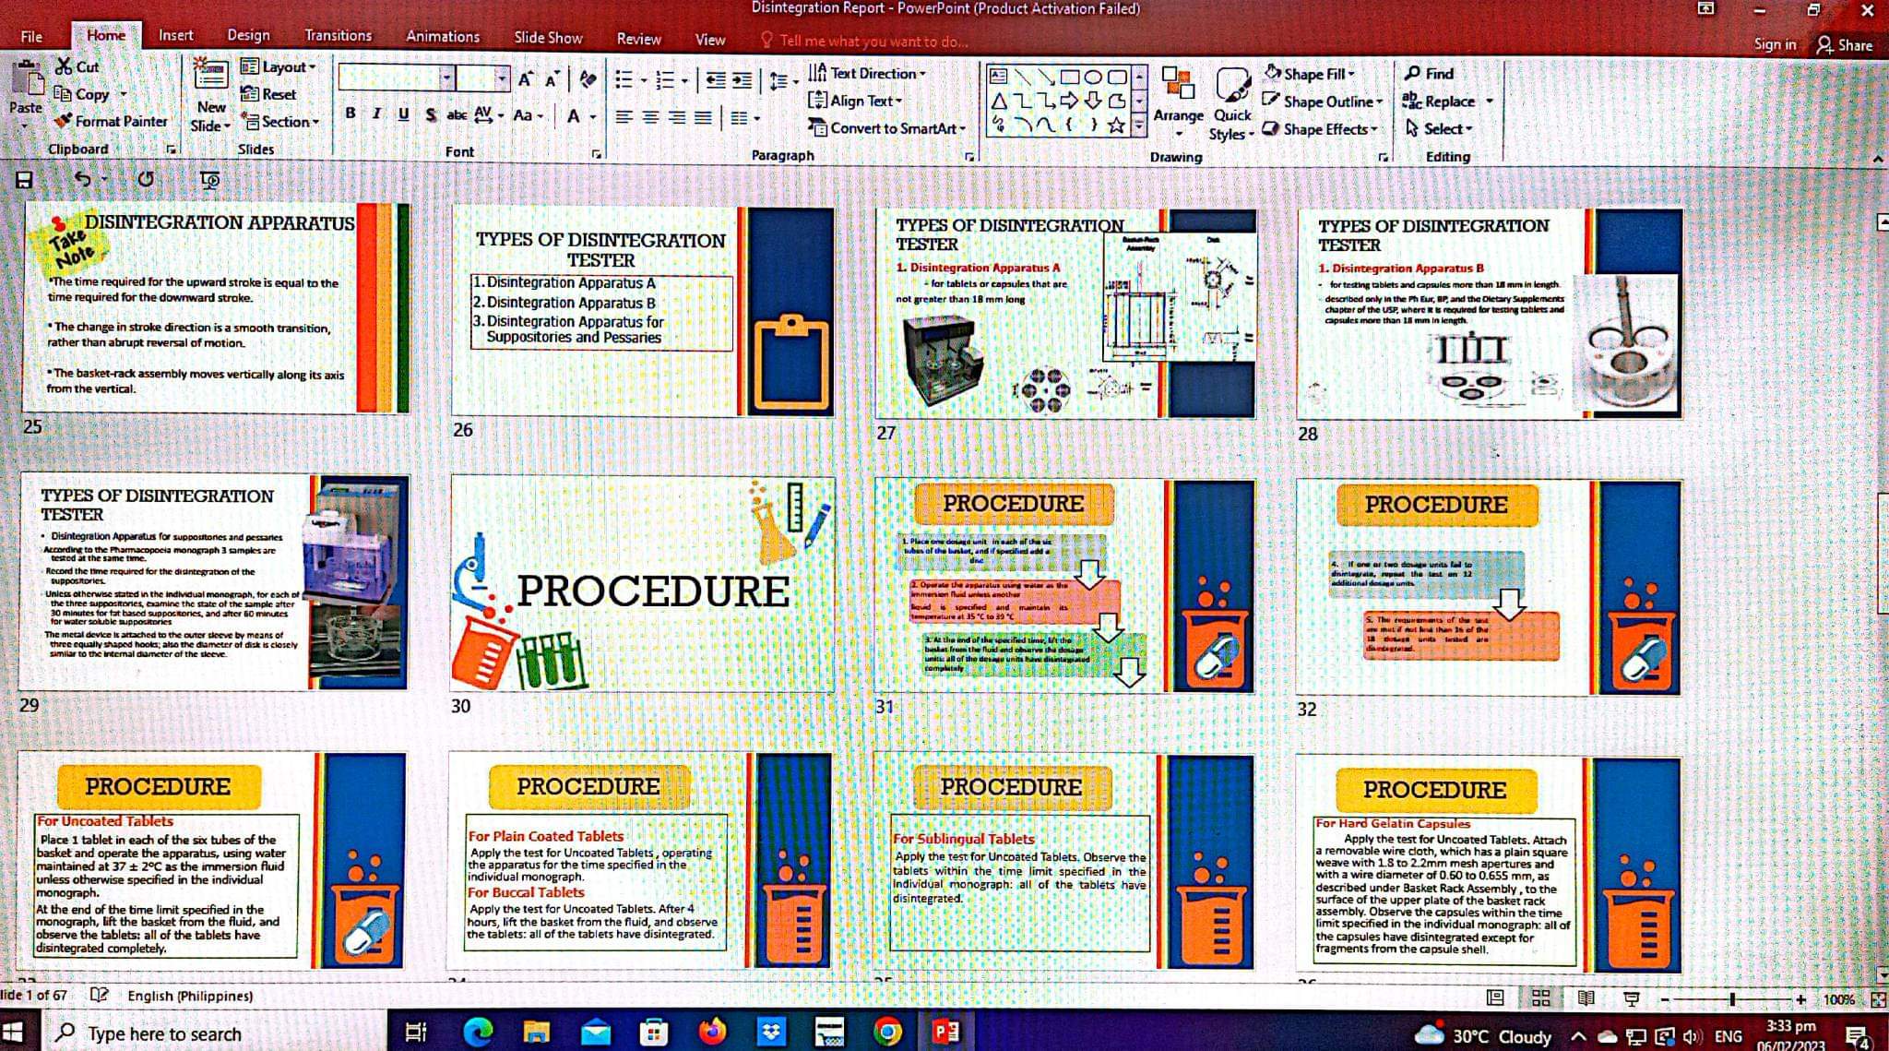
Task: Toggle Italic text formatting
Action: point(376,113)
